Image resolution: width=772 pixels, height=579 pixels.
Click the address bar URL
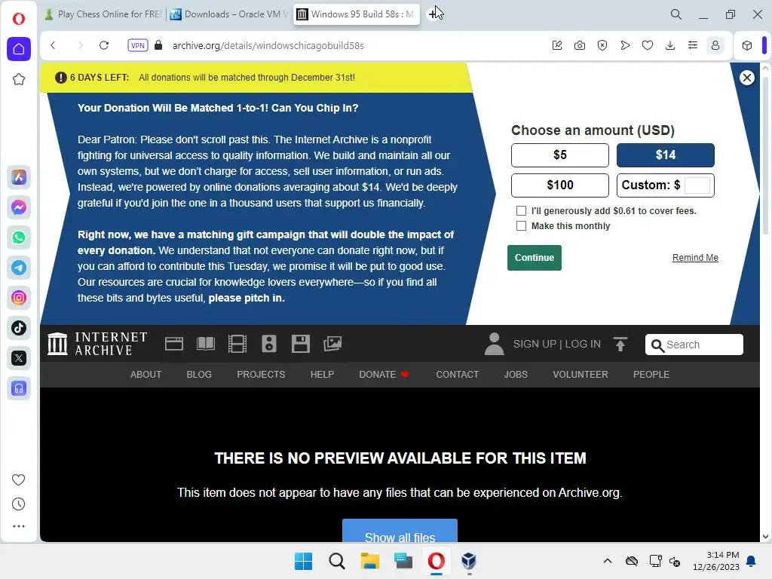(x=268, y=45)
